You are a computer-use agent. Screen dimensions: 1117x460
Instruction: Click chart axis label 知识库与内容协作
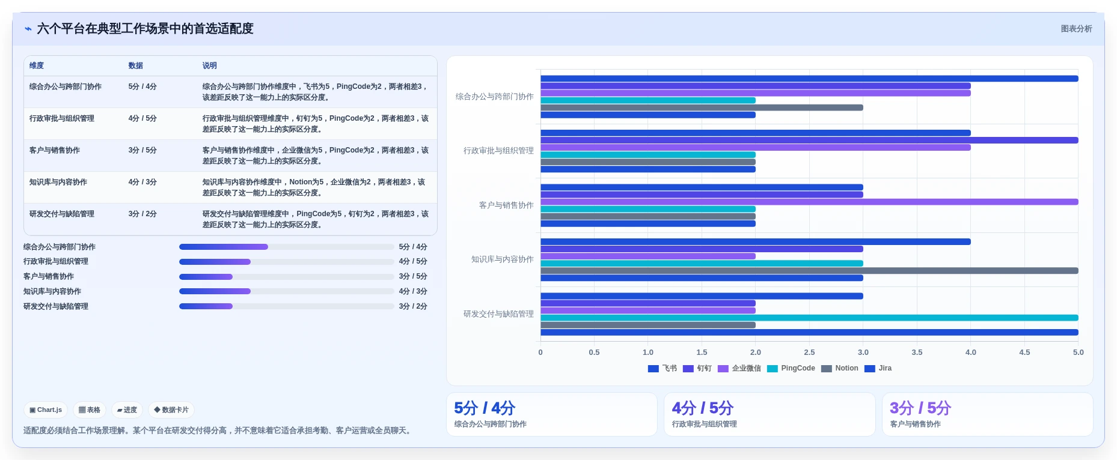(x=502, y=259)
